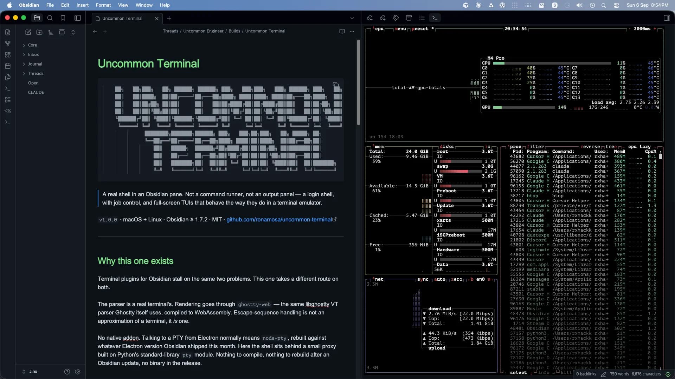Open the Help menu
This screenshot has width=675, height=379.
click(x=165, y=5)
